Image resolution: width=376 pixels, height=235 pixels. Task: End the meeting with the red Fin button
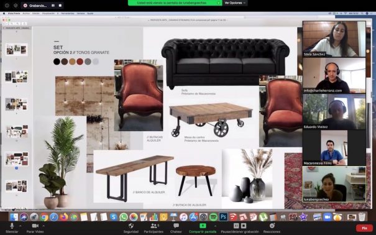coord(364,228)
